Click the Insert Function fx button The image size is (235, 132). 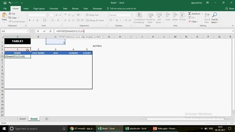(50, 31)
